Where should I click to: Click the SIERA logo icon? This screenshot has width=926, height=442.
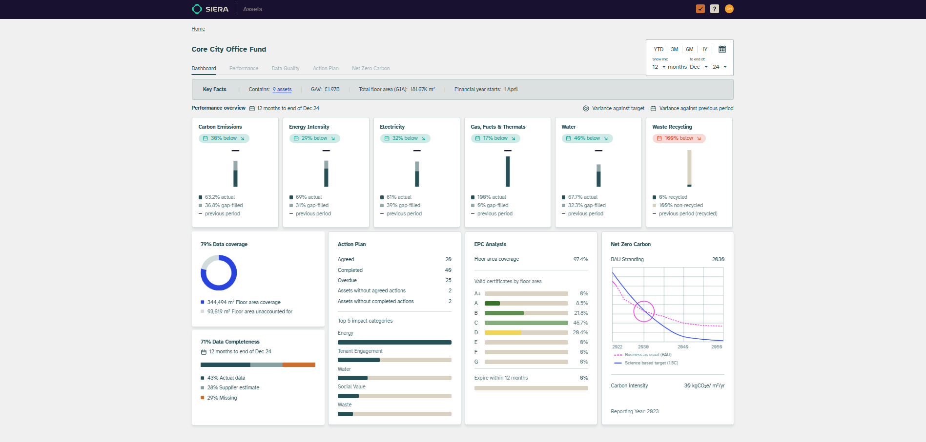pyautogui.click(x=197, y=9)
